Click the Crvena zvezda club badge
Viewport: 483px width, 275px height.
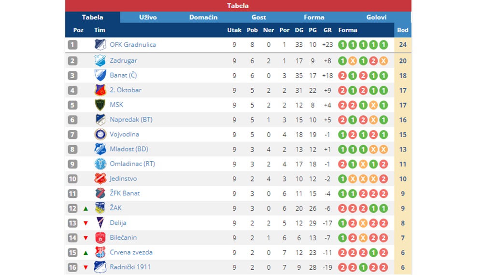100,252
